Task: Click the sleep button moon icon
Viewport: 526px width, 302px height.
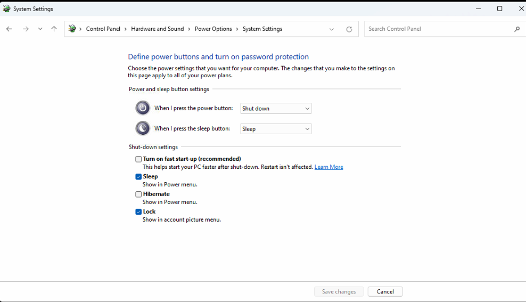Action: 143,128
